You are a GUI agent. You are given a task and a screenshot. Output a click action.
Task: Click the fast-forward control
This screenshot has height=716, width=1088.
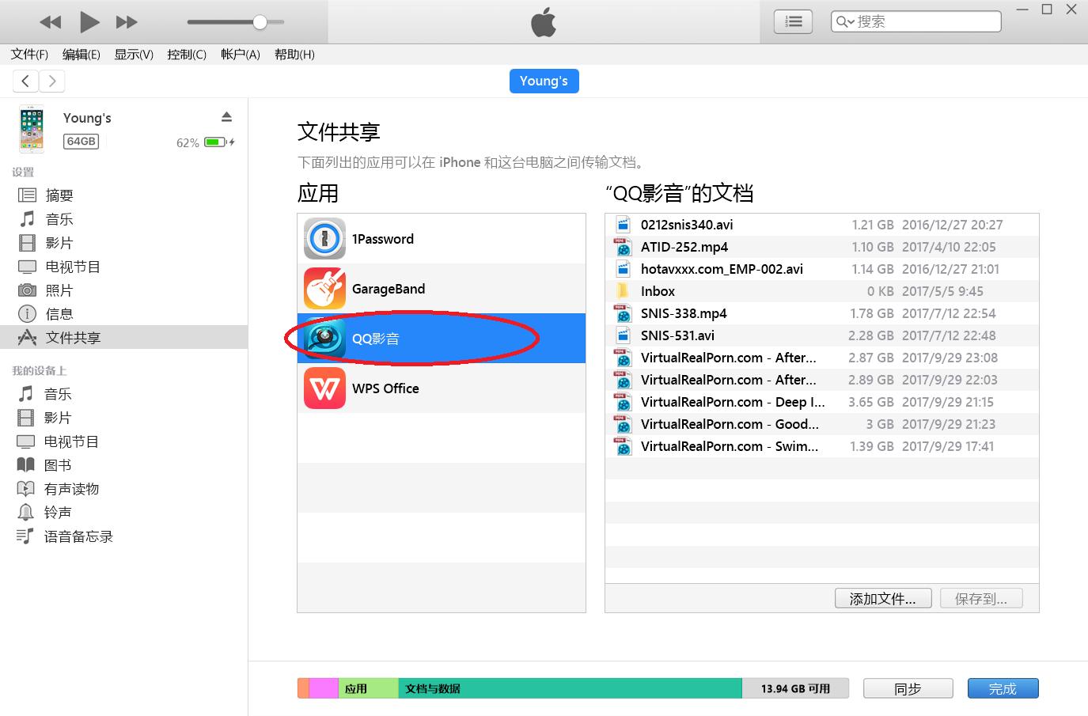click(x=126, y=21)
